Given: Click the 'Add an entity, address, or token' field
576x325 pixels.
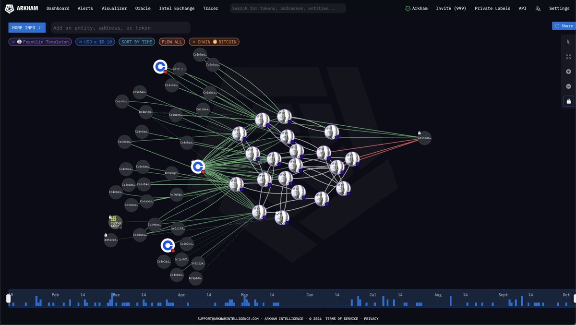Looking at the screenshot, I should point(120,28).
